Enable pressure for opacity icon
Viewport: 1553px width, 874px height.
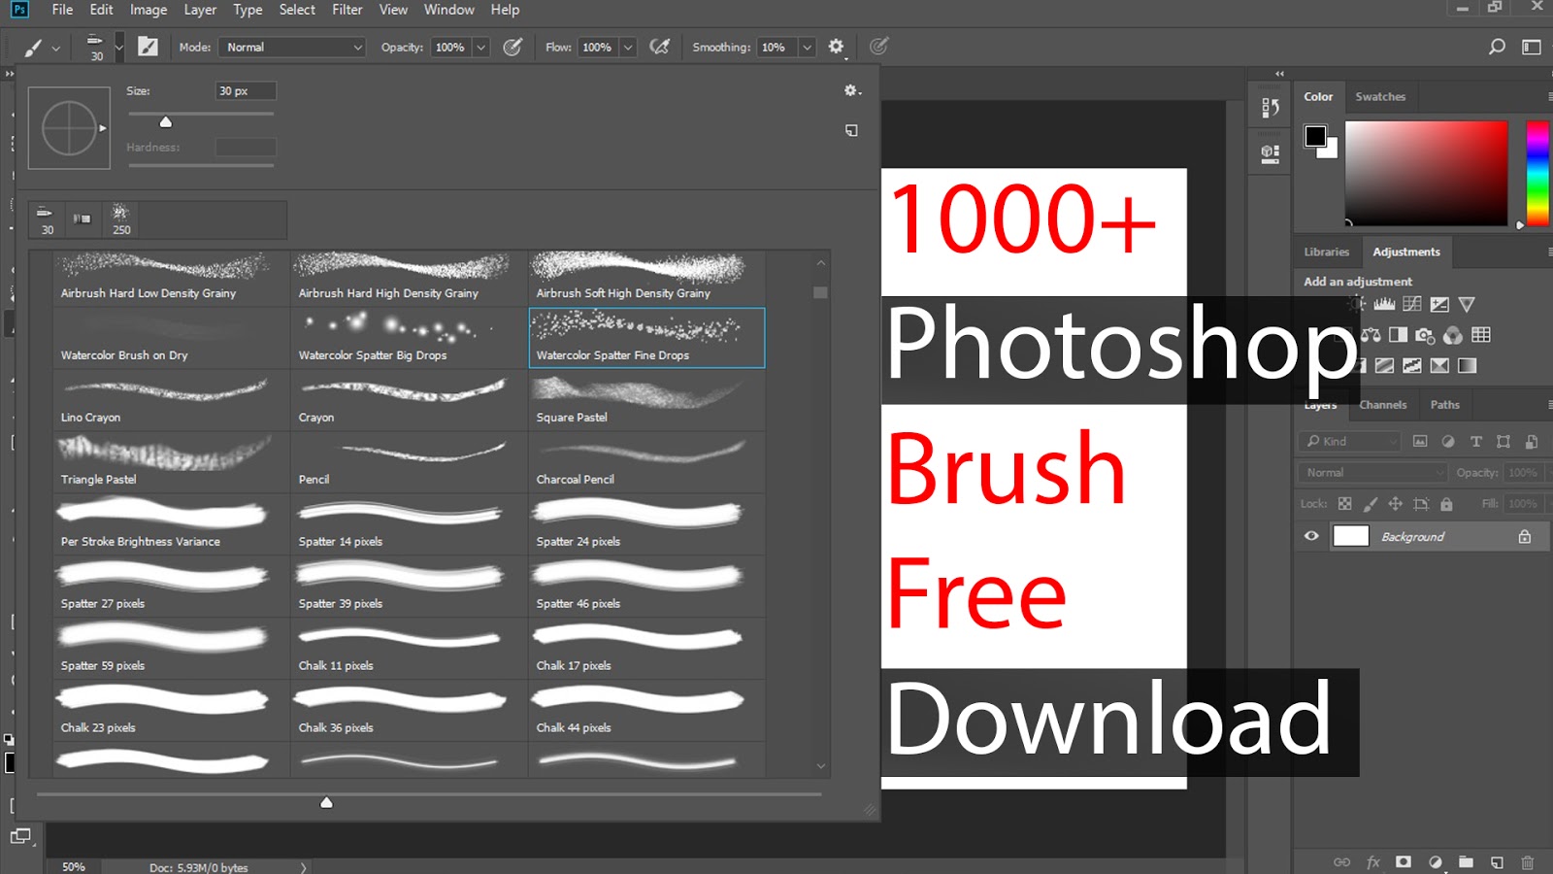click(x=512, y=47)
